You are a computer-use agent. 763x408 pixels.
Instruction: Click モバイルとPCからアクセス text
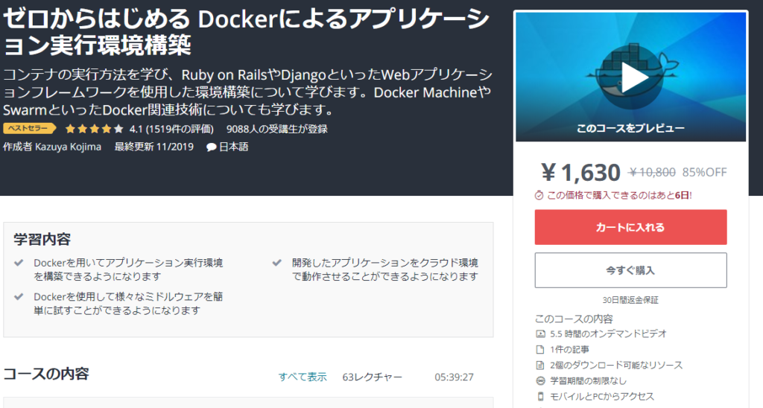(602, 396)
